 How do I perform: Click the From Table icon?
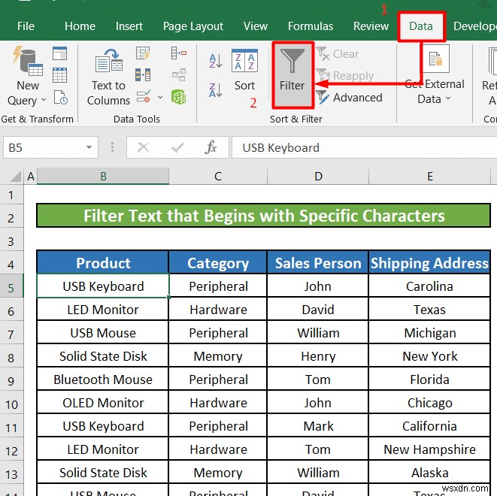(x=59, y=74)
